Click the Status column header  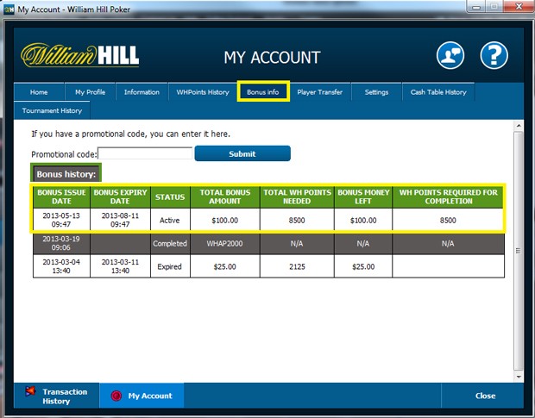coord(170,197)
